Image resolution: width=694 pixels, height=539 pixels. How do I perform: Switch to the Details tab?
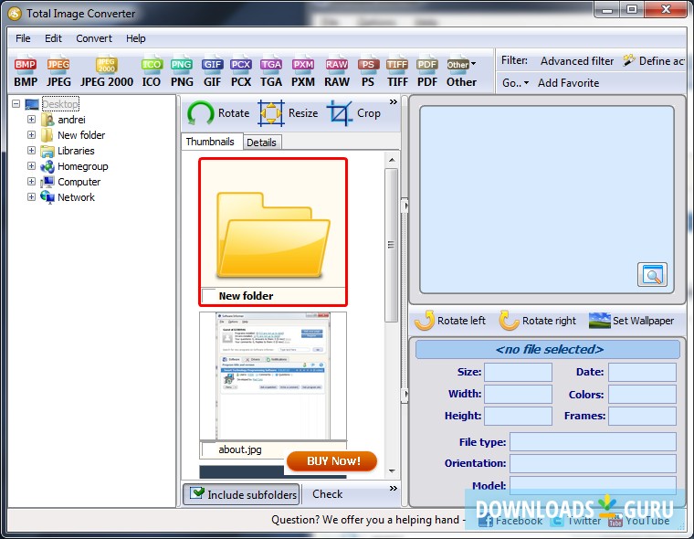point(261,143)
